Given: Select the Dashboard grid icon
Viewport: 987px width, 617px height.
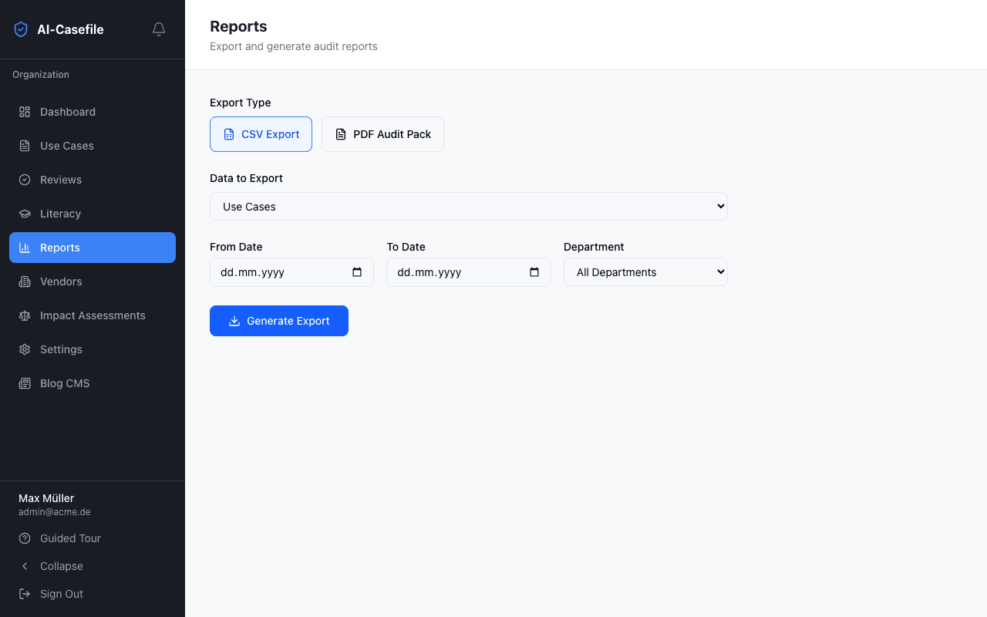Looking at the screenshot, I should pos(23,111).
